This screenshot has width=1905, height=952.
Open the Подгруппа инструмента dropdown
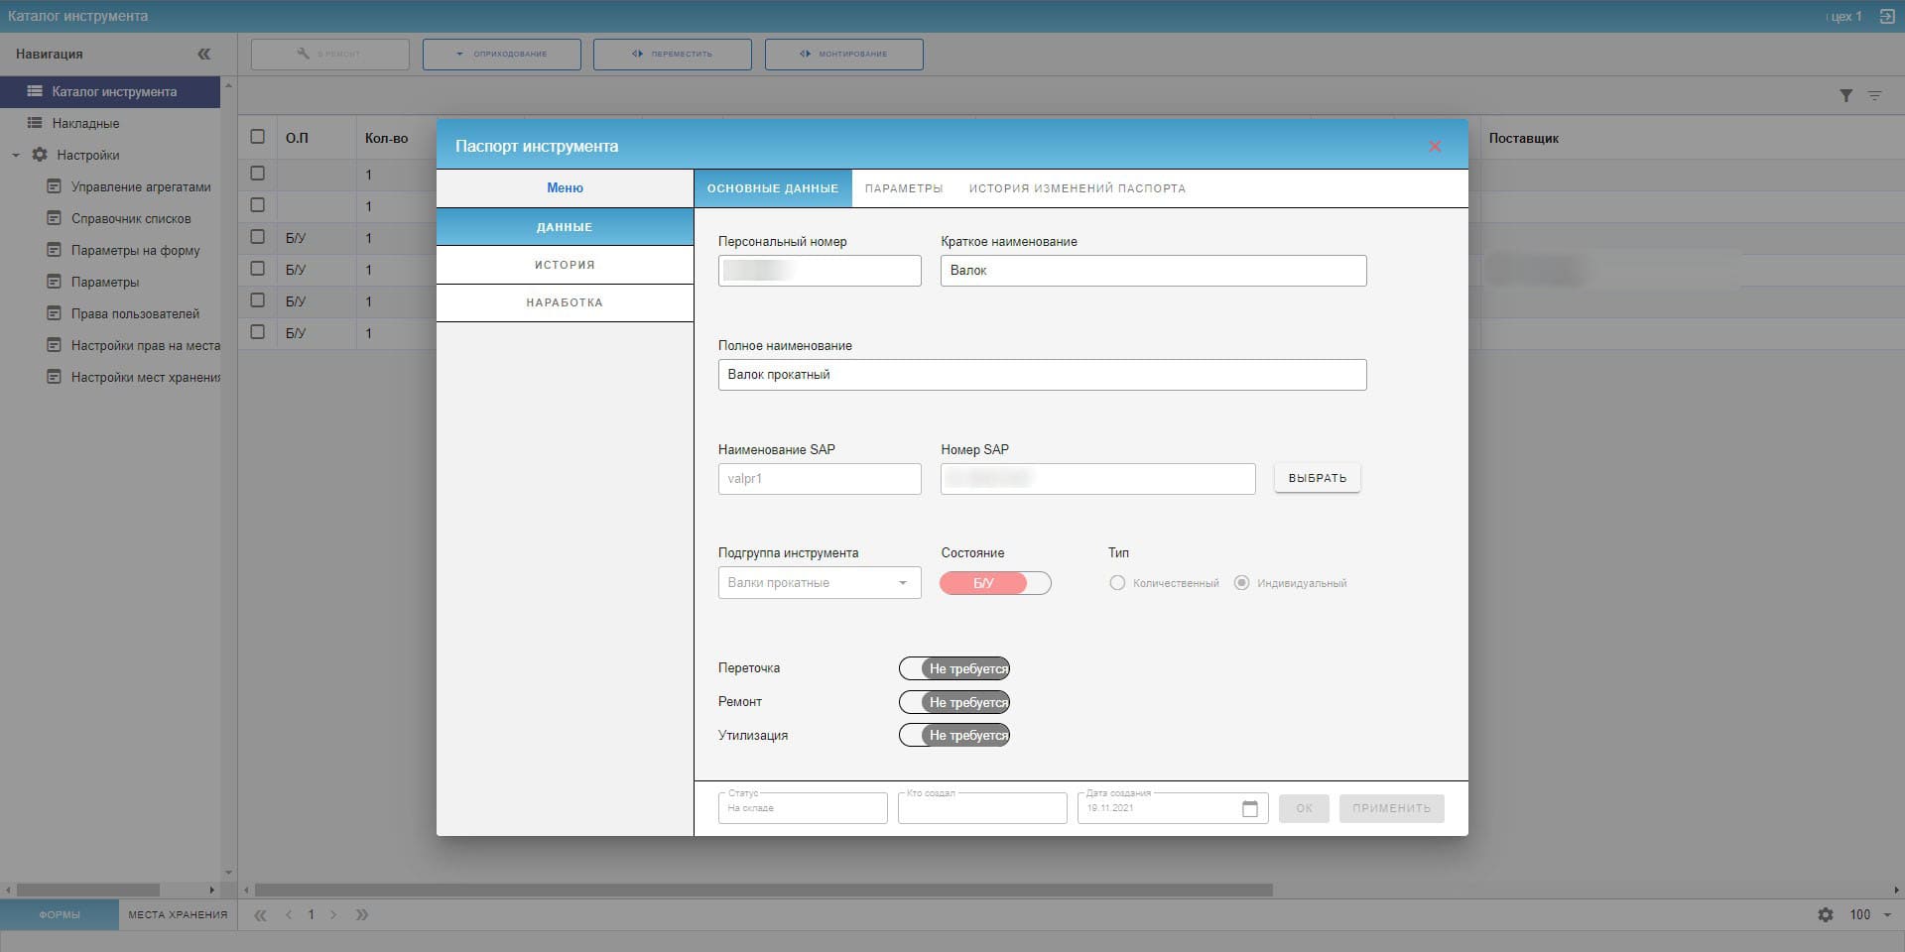(x=819, y=583)
